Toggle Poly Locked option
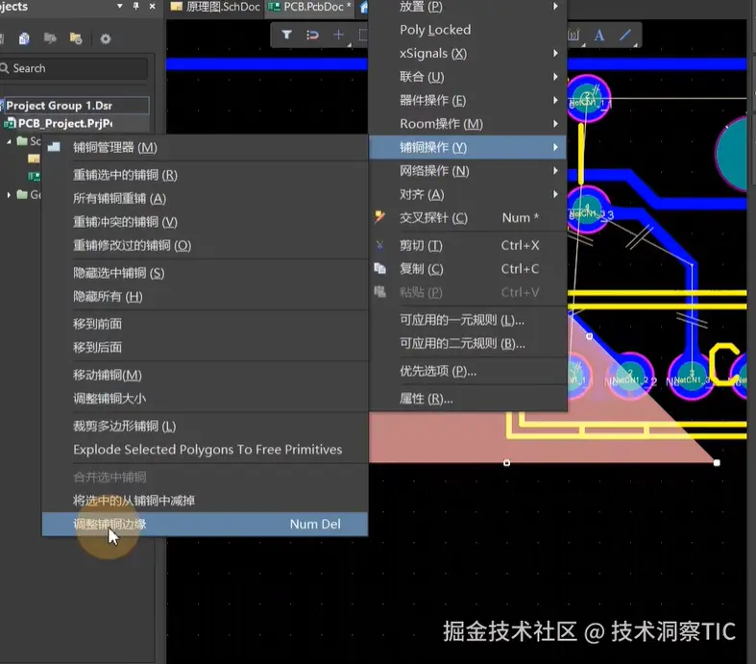Image resolution: width=756 pixels, height=664 pixels. (468, 30)
